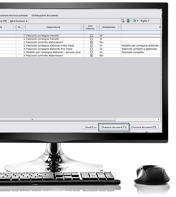Click the horizontal scrollbar thumb
The width and height of the screenshot is (176, 197).
tap(58, 120)
